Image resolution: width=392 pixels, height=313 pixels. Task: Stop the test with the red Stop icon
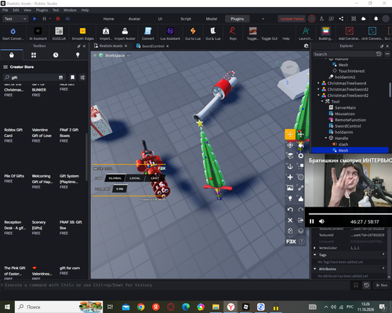[x=58, y=19]
